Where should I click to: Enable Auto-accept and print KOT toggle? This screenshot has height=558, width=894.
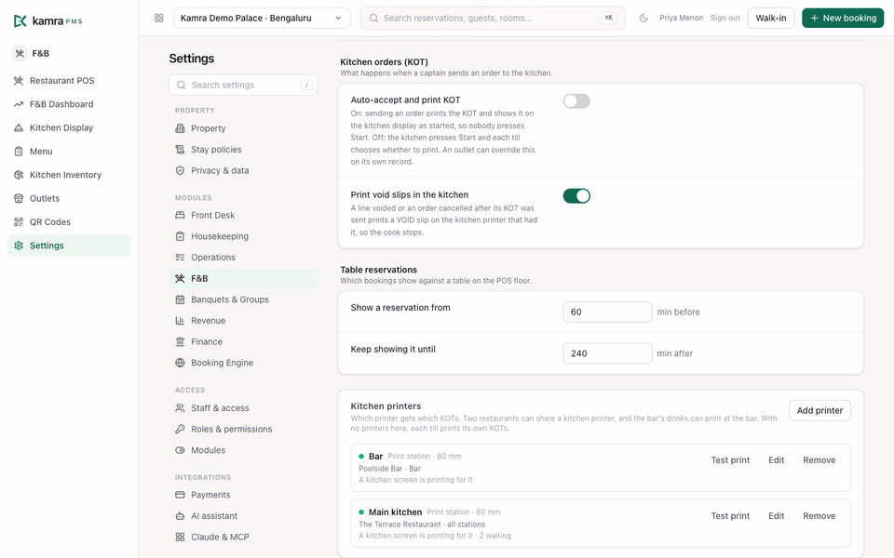pos(576,101)
